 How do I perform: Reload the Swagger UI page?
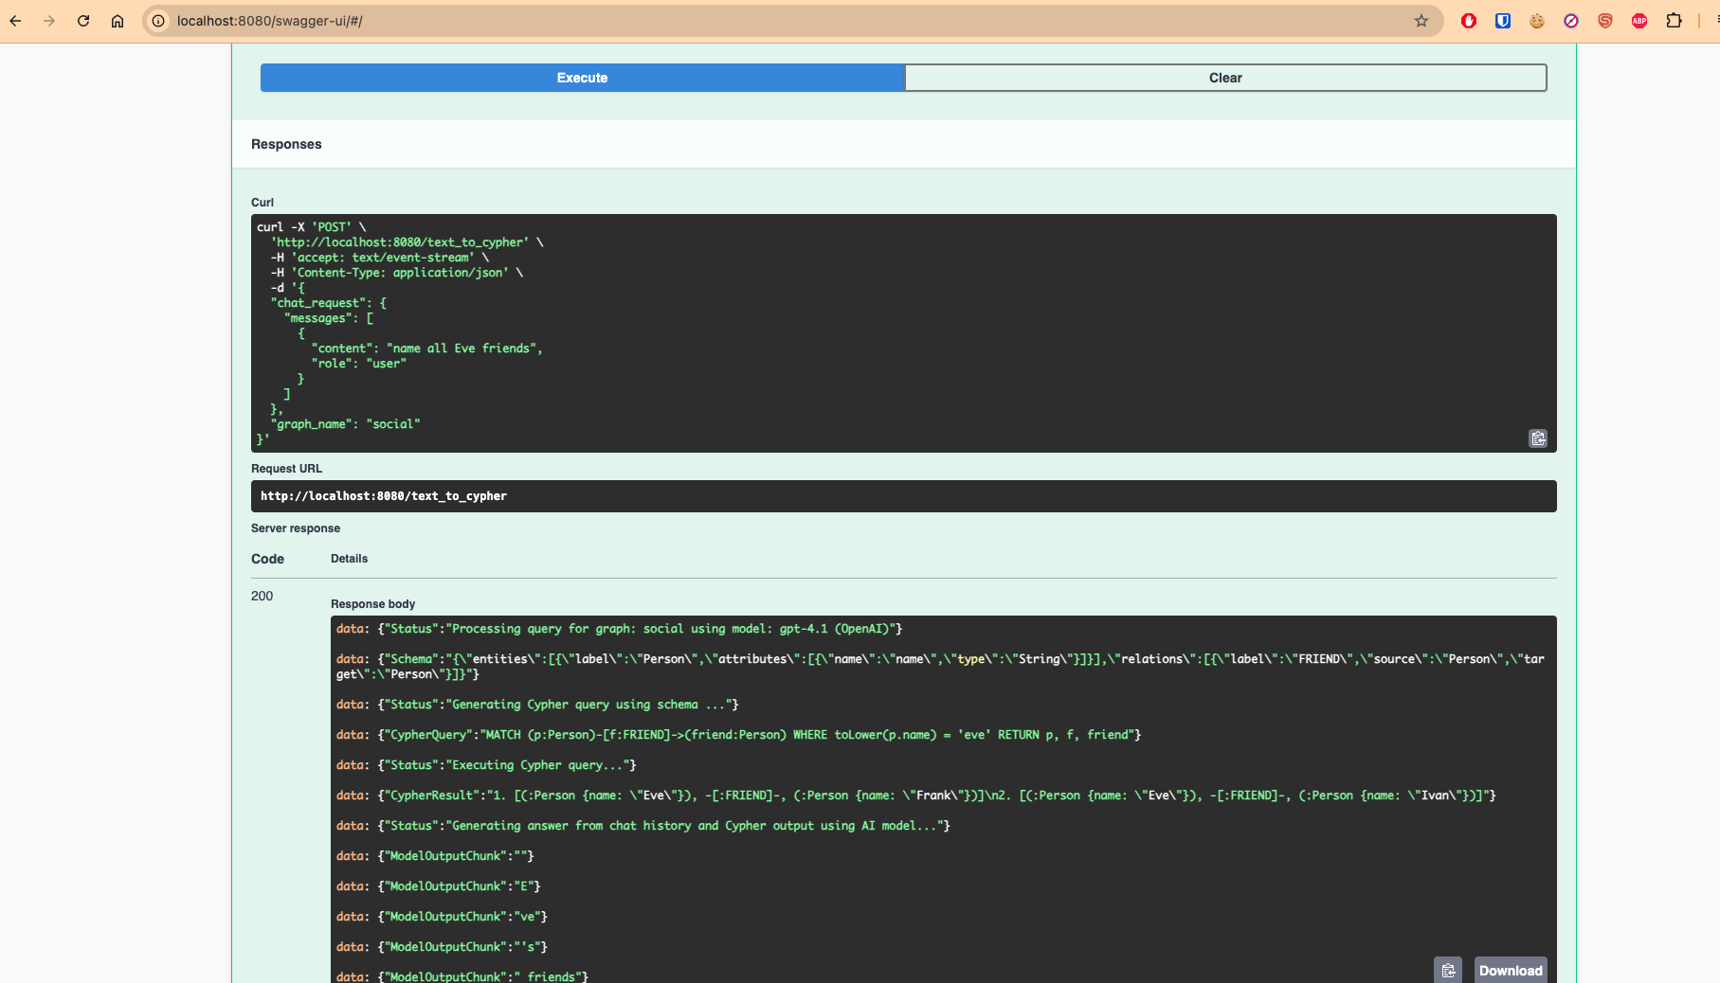(83, 21)
